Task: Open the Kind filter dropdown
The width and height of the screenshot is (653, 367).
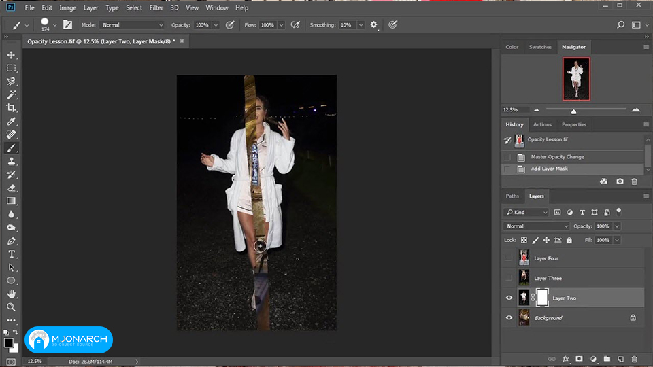Action: click(x=526, y=212)
